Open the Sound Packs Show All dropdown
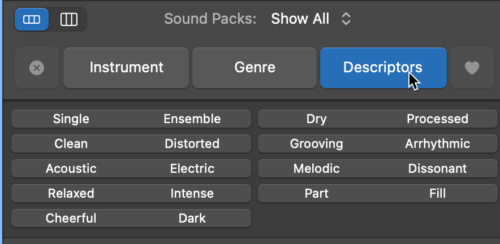Image resolution: width=500 pixels, height=244 pixels. [x=311, y=19]
